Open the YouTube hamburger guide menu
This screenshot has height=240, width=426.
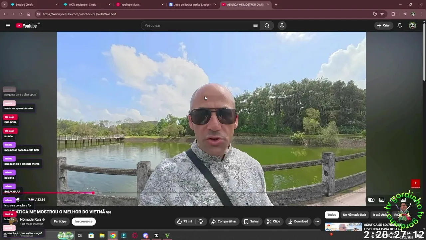coord(8,26)
